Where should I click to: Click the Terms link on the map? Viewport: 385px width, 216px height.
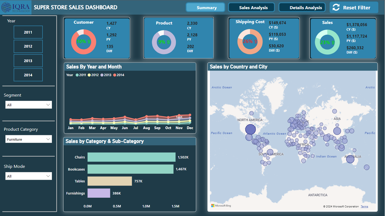click(x=364, y=206)
